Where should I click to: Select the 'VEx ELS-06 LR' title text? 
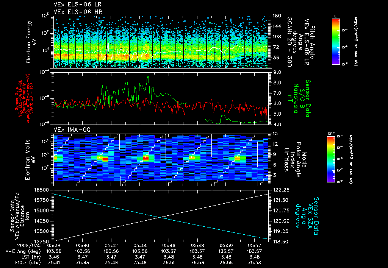point(77,5)
